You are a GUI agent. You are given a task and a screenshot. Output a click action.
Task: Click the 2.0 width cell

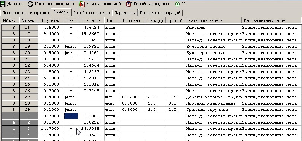click(155, 103)
